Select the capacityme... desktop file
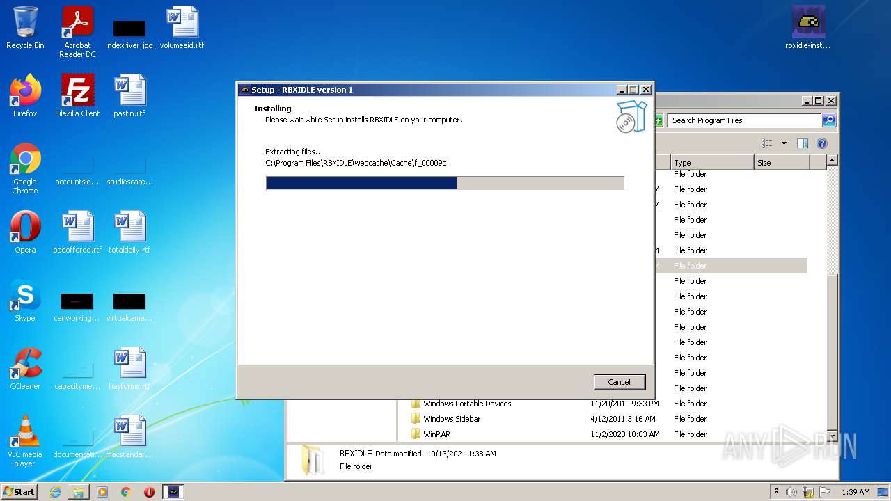 tap(77, 374)
